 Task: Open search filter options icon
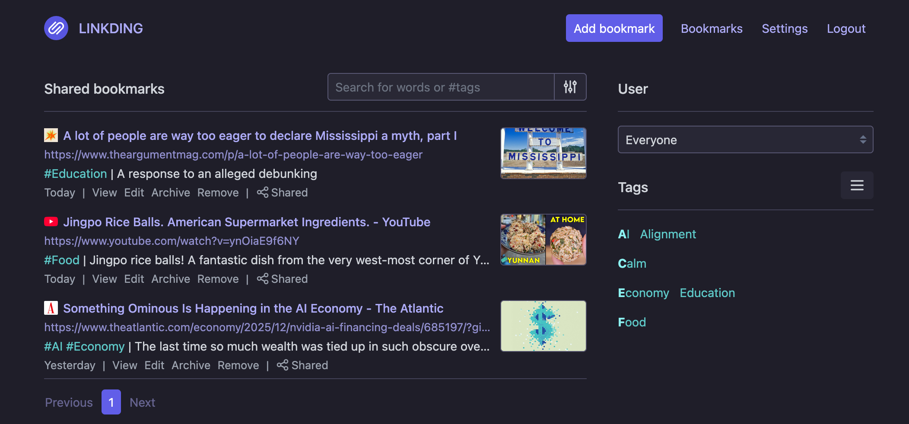click(x=570, y=87)
